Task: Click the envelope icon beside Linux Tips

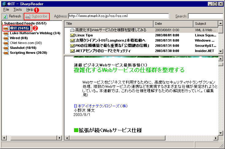Action: 72,35
